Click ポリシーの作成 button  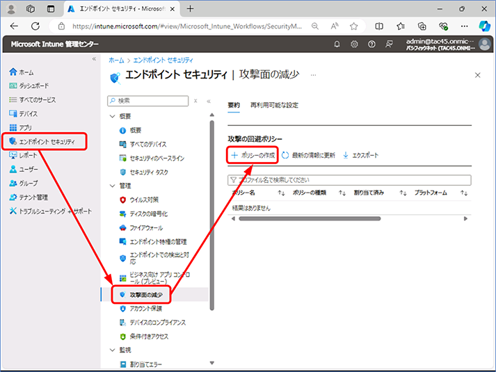[x=253, y=155]
